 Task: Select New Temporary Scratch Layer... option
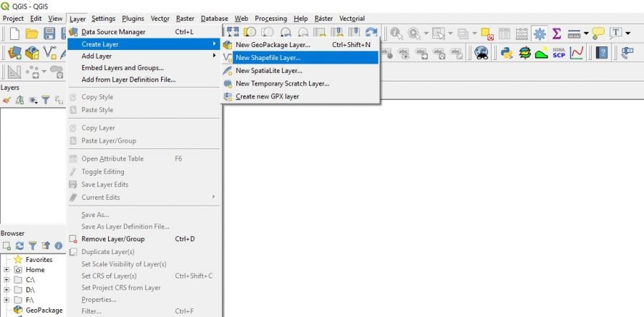(x=301, y=84)
